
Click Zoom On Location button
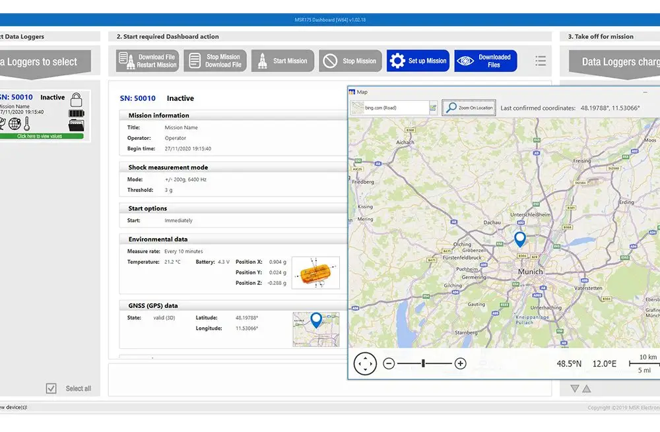(469, 108)
